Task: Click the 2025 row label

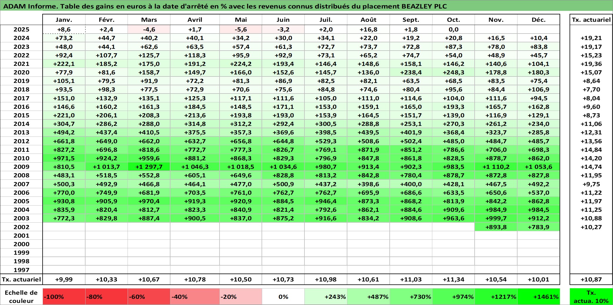Action: click(x=21, y=29)
